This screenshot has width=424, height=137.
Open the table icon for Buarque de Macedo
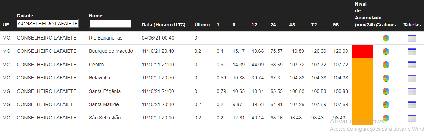click(412, 51)
